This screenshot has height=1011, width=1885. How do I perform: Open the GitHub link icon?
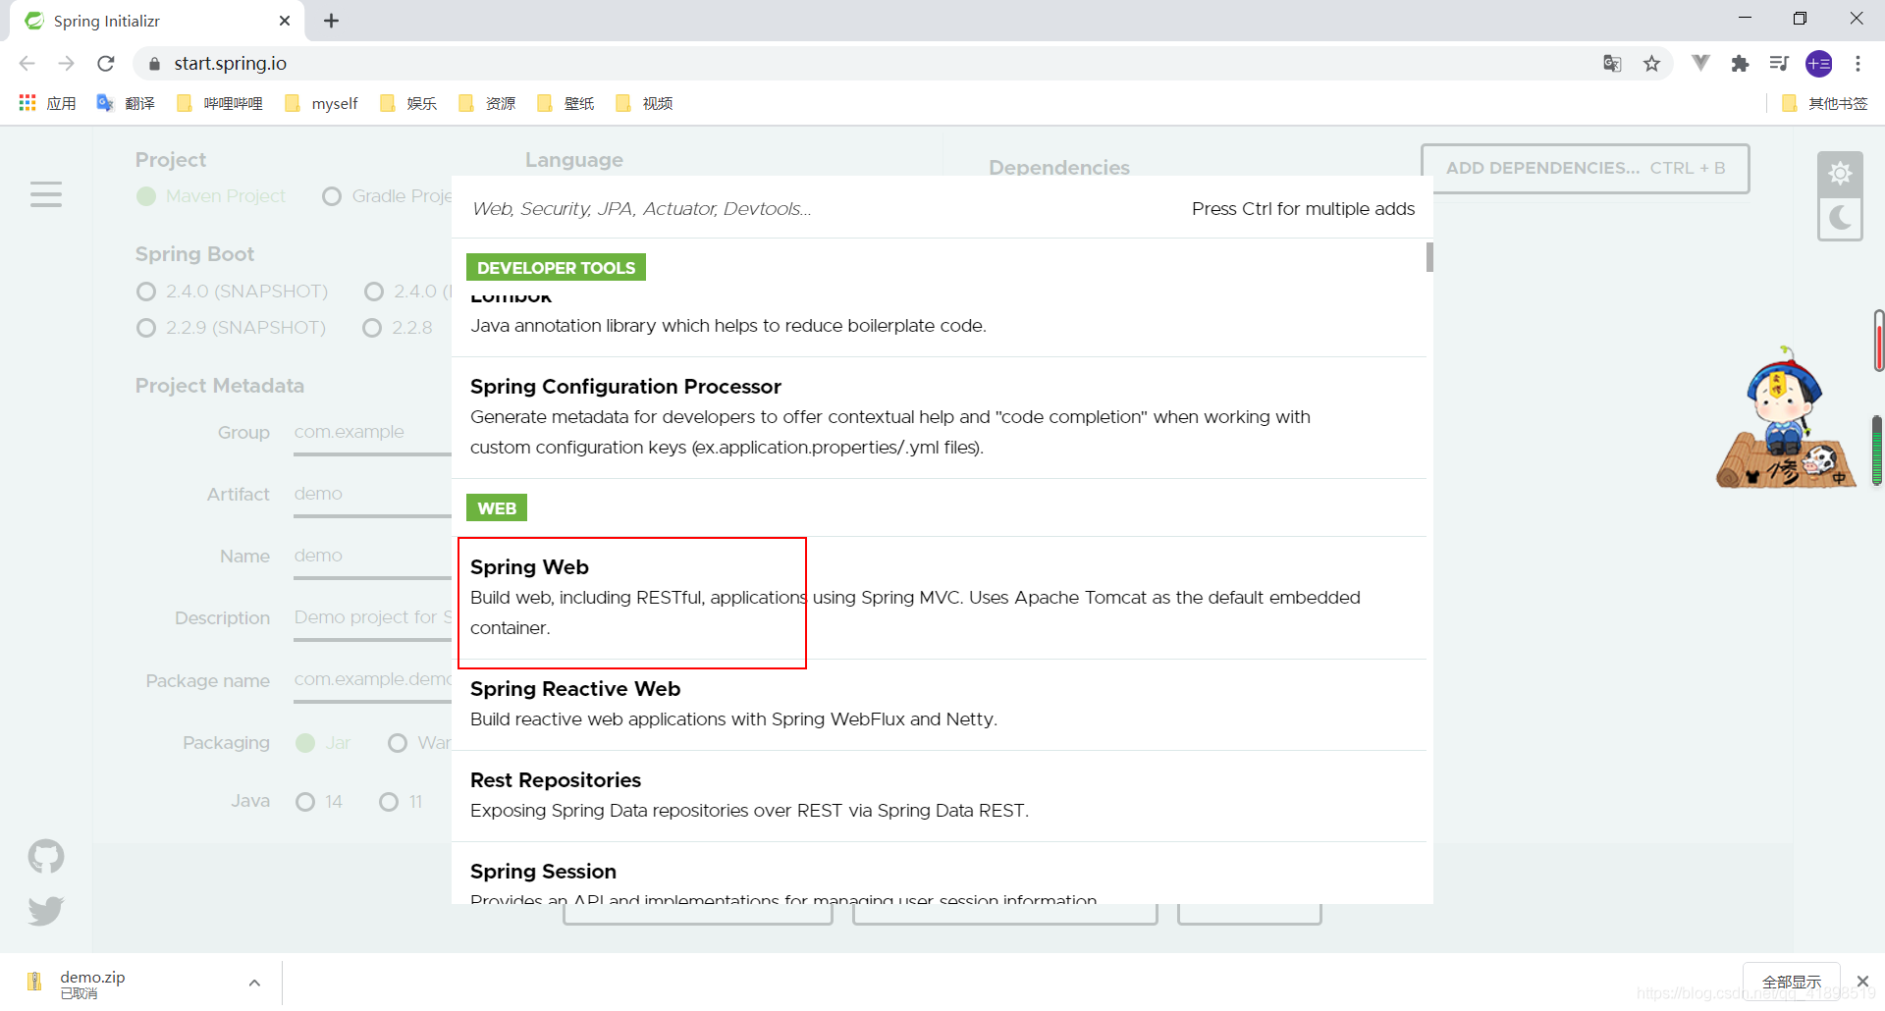46,857
